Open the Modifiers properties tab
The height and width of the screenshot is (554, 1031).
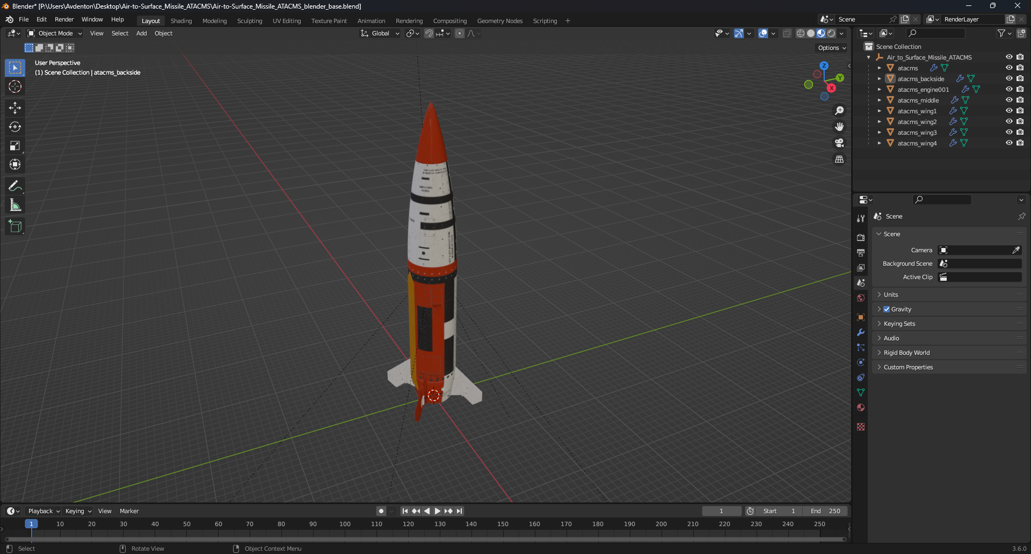(861, 332)
